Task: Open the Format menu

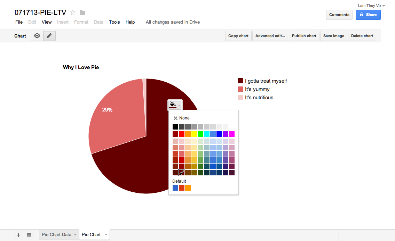Action: pyautogui.click(x=81, y=22)
